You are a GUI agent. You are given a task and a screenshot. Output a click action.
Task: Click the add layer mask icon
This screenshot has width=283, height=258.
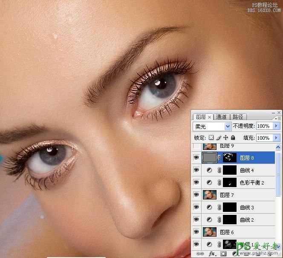(223, 253)
